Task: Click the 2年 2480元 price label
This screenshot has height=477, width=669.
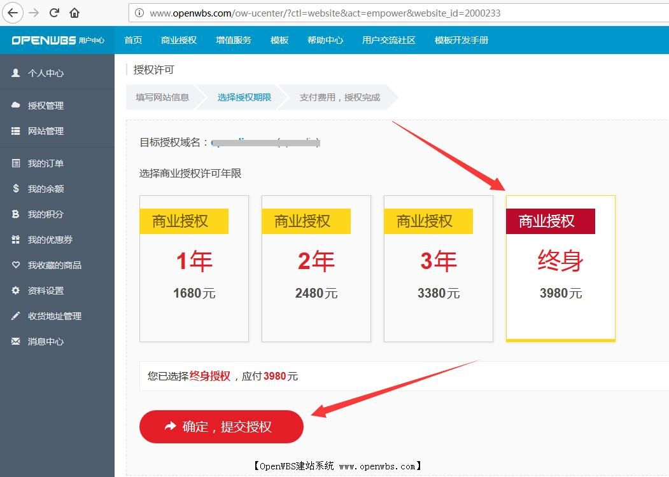Action: [x=316, y=293]
